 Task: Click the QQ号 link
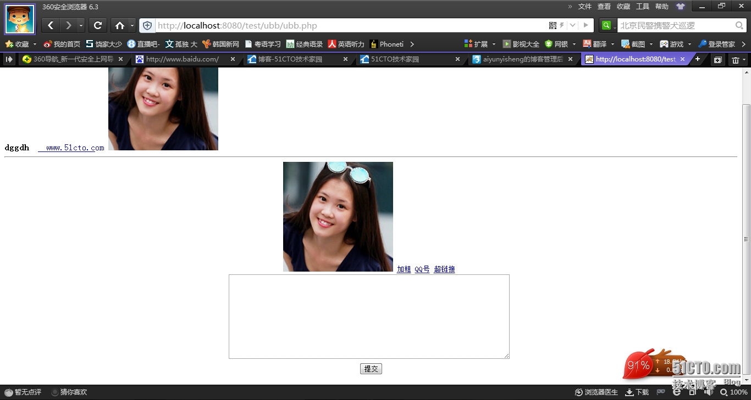tap(422, 269)
